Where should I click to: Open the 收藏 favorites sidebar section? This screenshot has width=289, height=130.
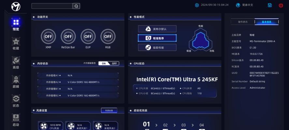pyautogui.click(x=16, y=44)
